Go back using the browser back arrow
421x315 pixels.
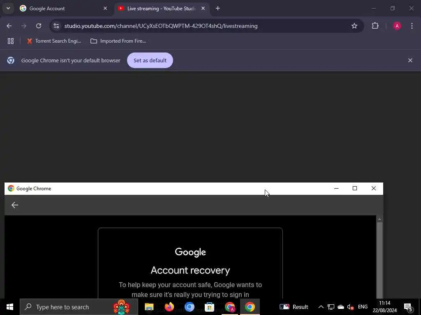(x=9, y=26)
